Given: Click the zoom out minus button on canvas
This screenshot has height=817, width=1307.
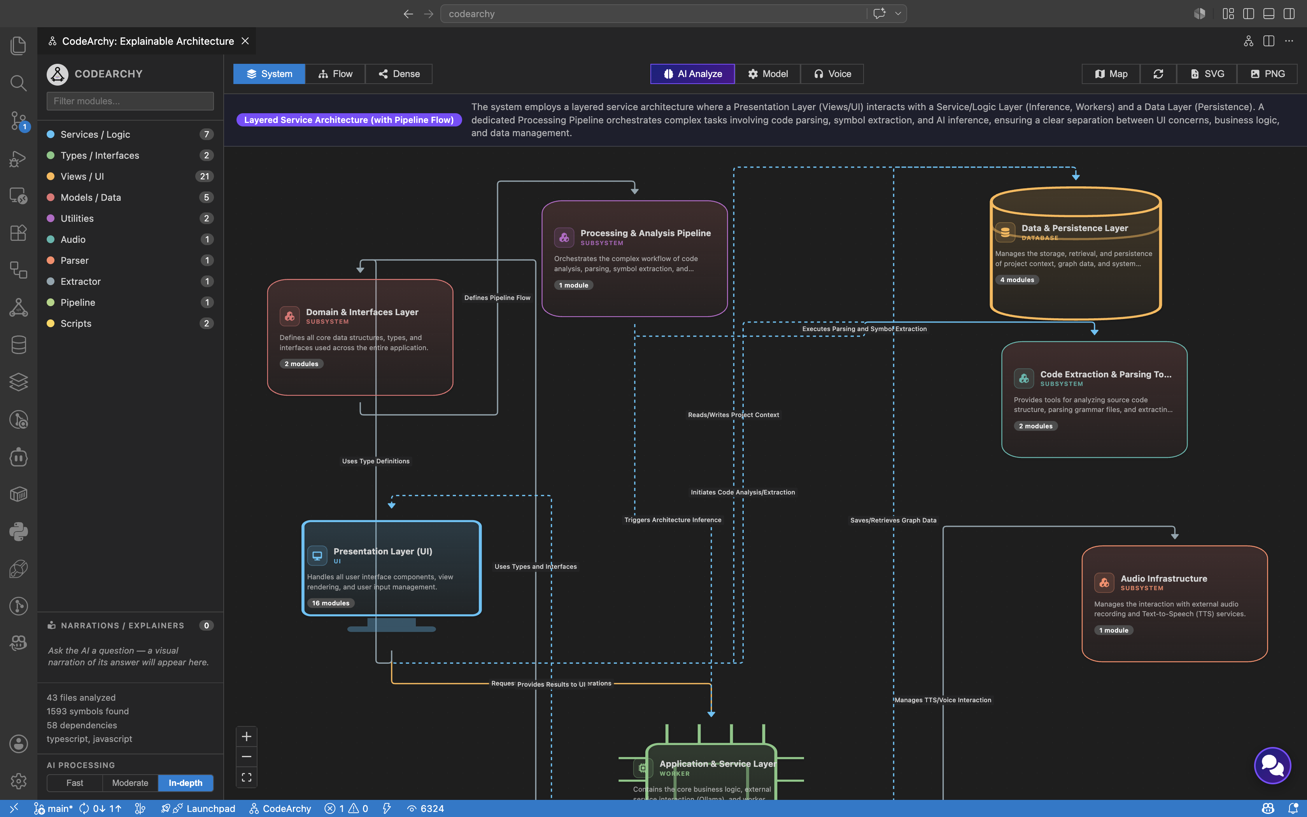Looking at the screenshot, I should (x=246, y=756).
